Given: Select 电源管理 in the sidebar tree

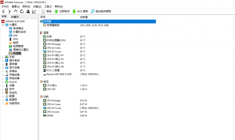Looking at the screenshot, I should pos(18,46).
